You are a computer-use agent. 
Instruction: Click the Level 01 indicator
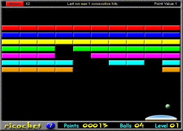pyautogui.click(x=167, y=126)
